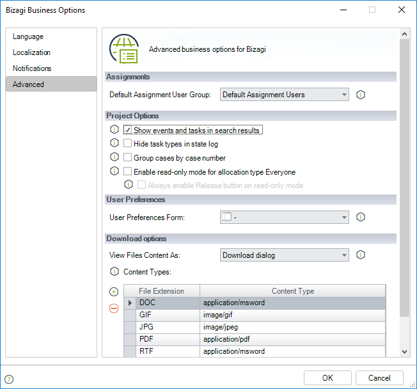Screen dimensions: 417x389
Task: Enable read-only mode for allocation type Everyone
Action: point(127,171)
